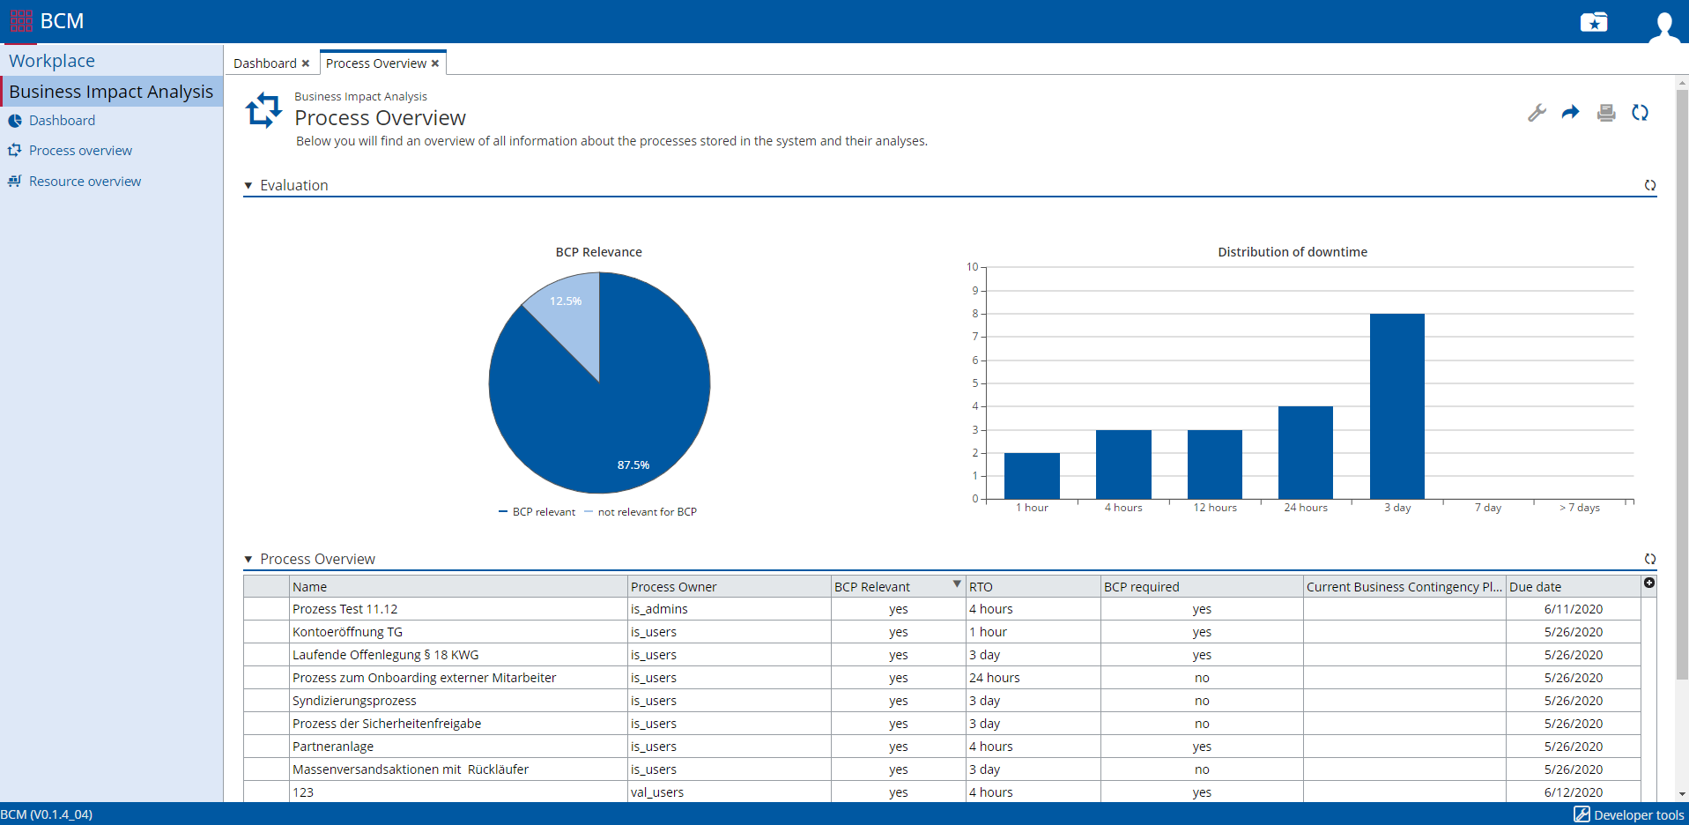Click the refresh icon in the page header
This screenshot has width=1689, height=825.
(x=1640, y=113)
